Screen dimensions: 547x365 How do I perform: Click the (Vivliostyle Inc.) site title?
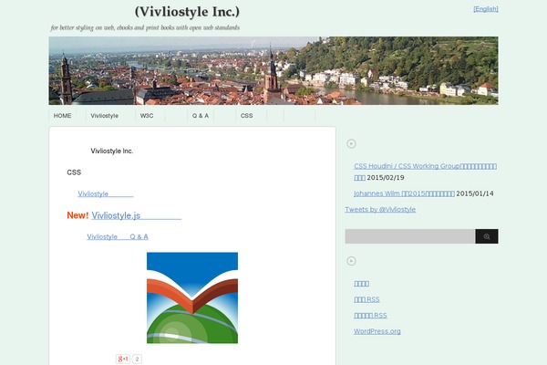(x=187, y=12)
